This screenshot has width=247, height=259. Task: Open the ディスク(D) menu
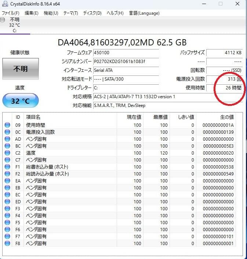(92, 13)
